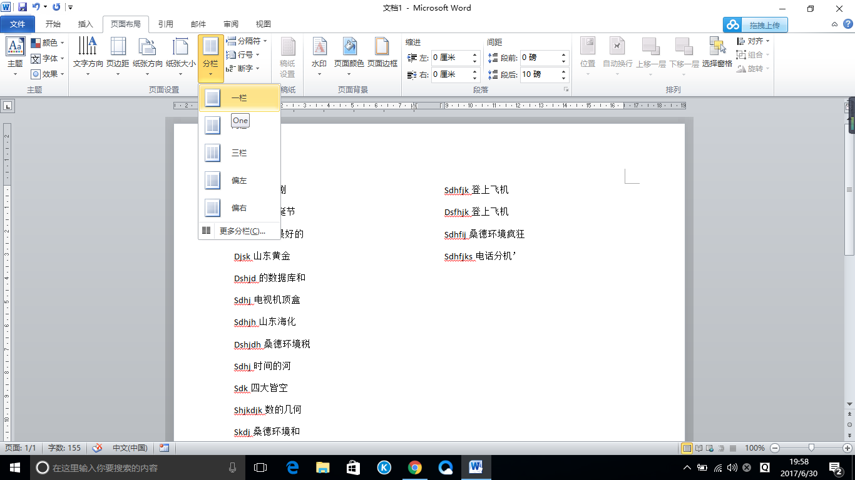Select the 一栏 one-column option
Screen dimensions: 855x480
click(239, 98)
